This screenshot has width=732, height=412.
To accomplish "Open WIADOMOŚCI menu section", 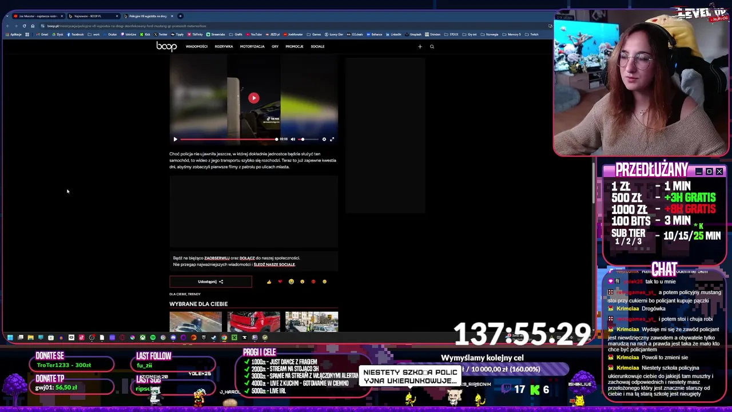I will pos(196,46).
